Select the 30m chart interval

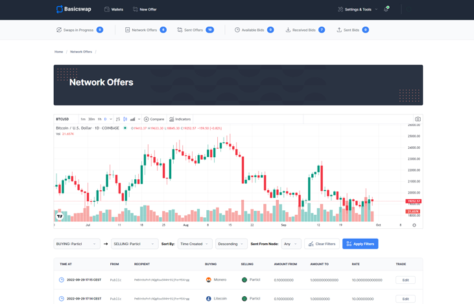point(91,119)
